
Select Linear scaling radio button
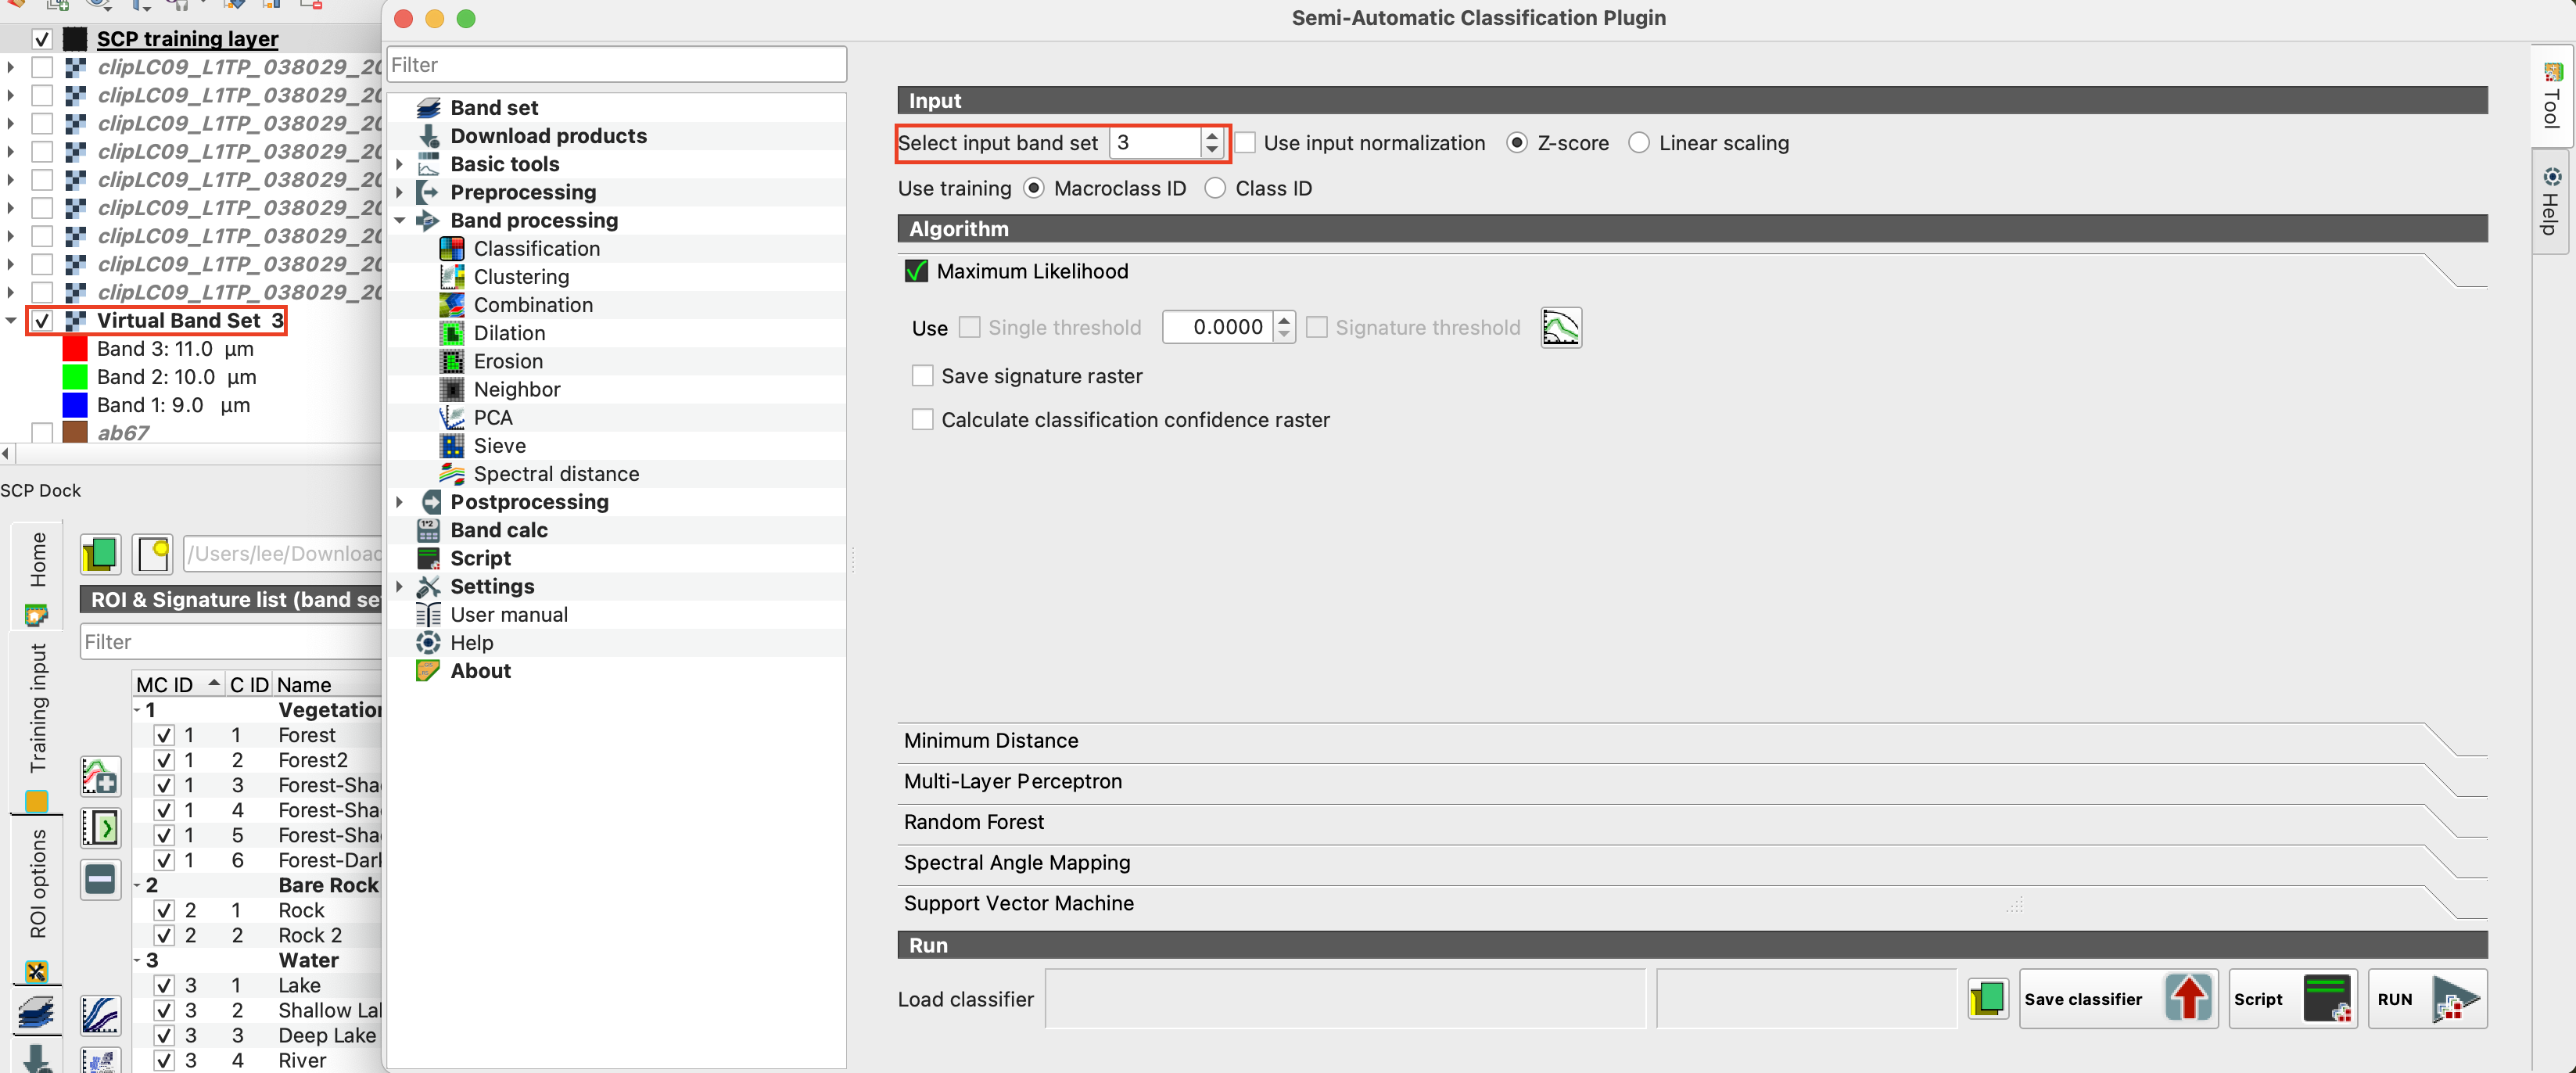[x=1638, y=142]
